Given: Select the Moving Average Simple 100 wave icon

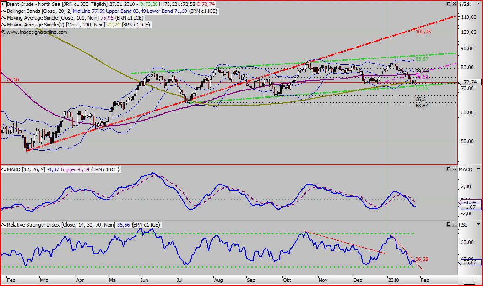Looking at the screenshot, I should [3, 18].
